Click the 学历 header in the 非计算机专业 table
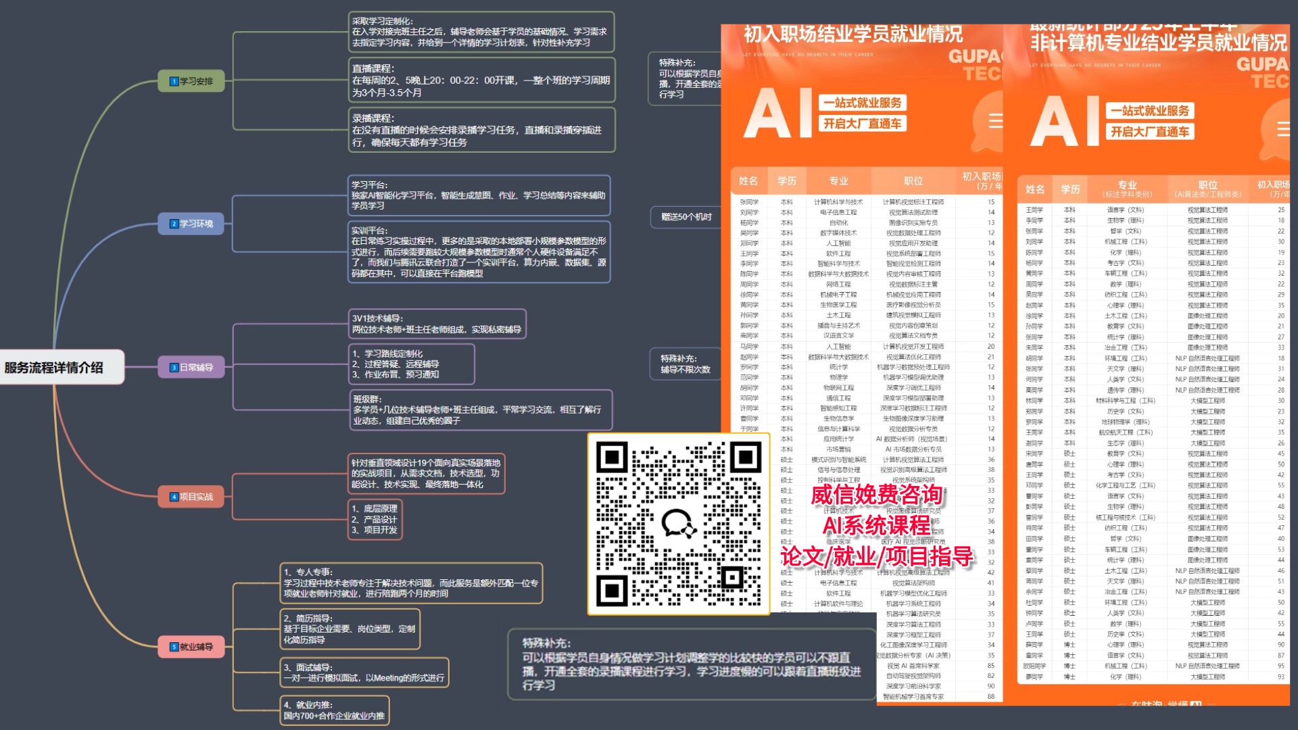Viewport: 1298px width, 730px height. (x=1070, y=189)
